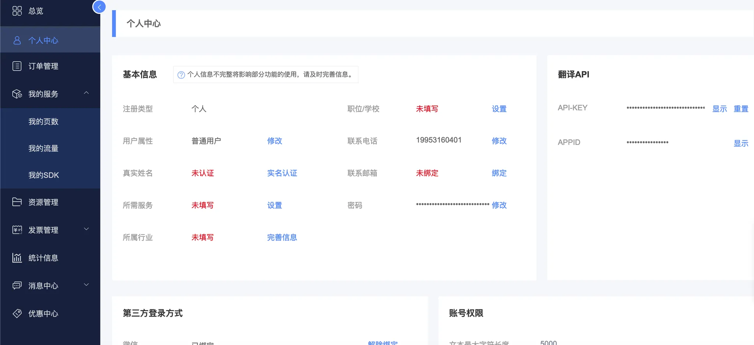
Task: Click the 实名认证 verification link
Action: point(282,173)
